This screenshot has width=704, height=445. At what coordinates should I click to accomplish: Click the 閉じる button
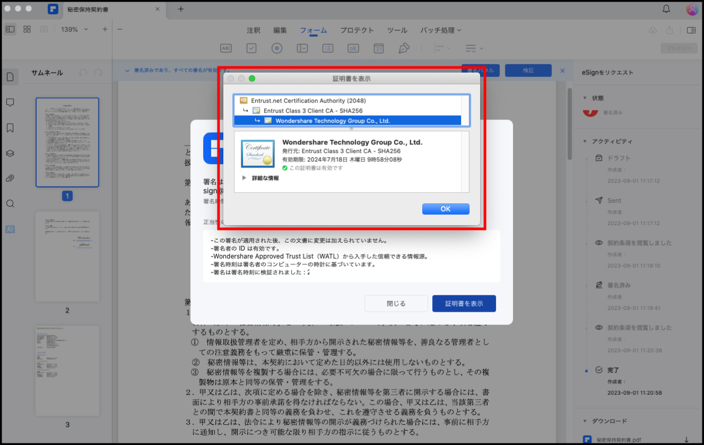(396, 304)
